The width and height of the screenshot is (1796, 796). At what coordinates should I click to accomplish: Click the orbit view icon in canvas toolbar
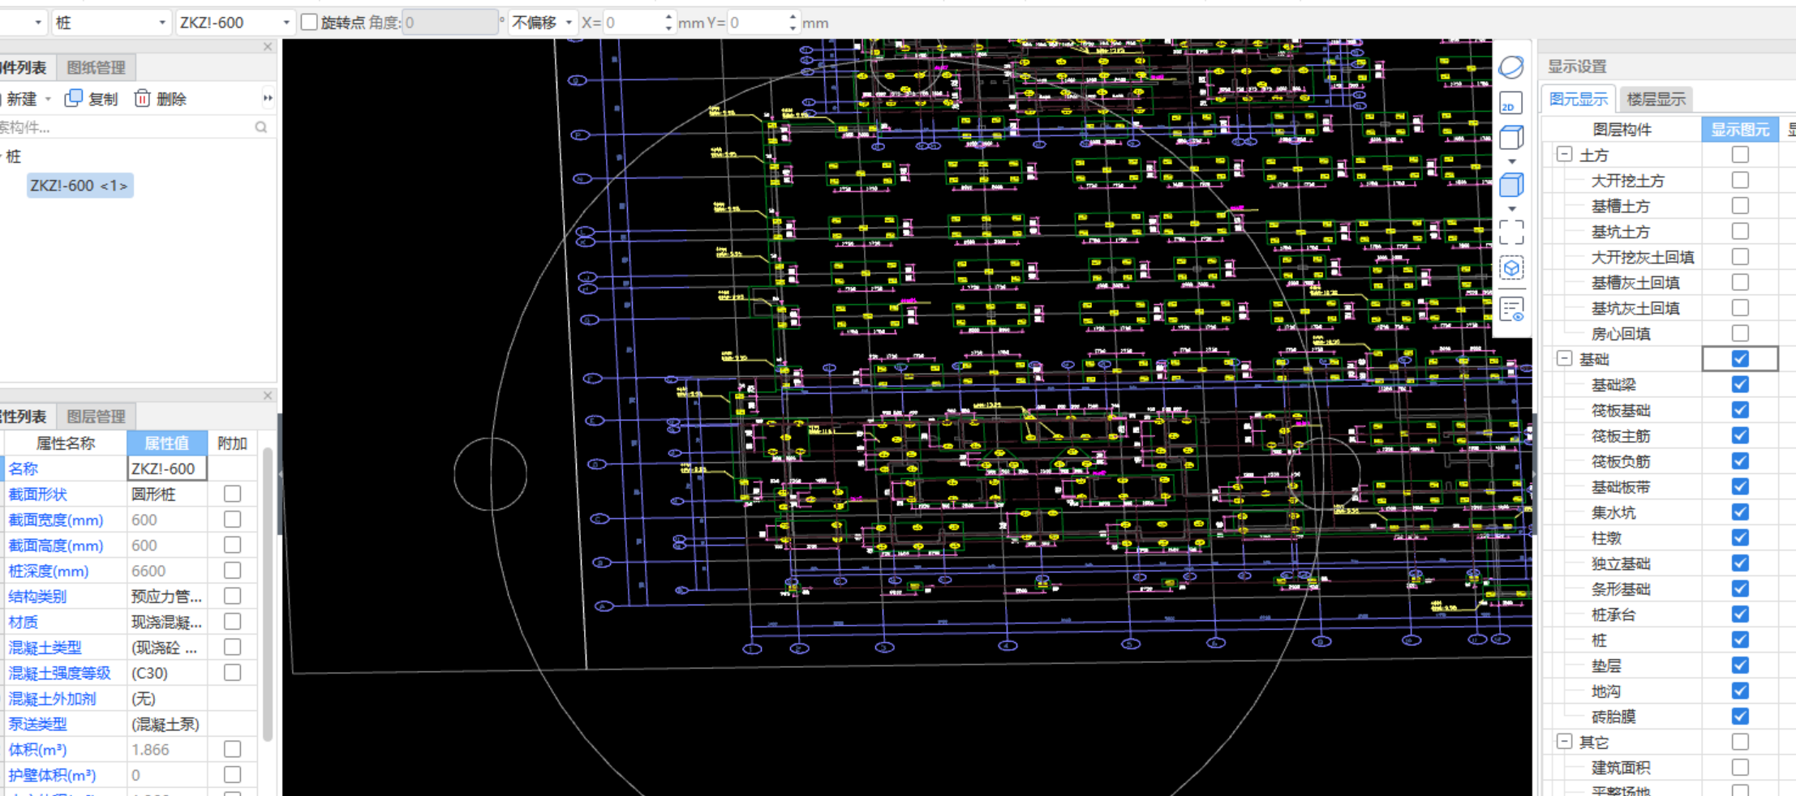pos(1511,67)
